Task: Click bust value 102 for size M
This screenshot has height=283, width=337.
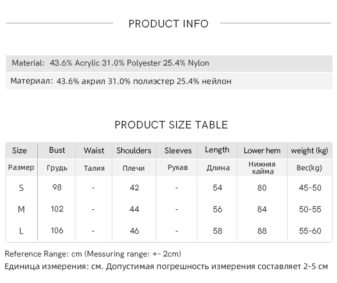Action: pos(57,209)
